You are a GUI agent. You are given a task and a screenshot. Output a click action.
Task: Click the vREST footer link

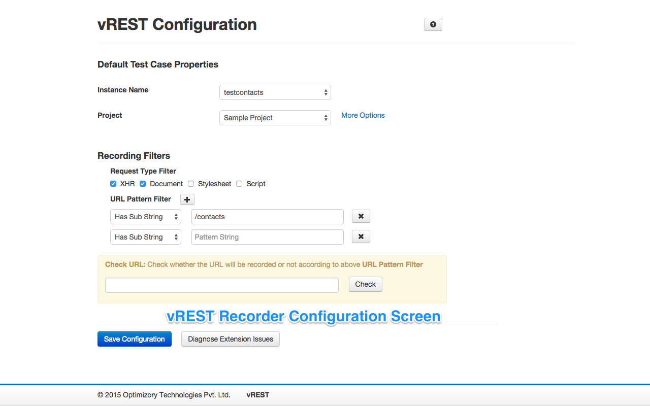(258, 395)
